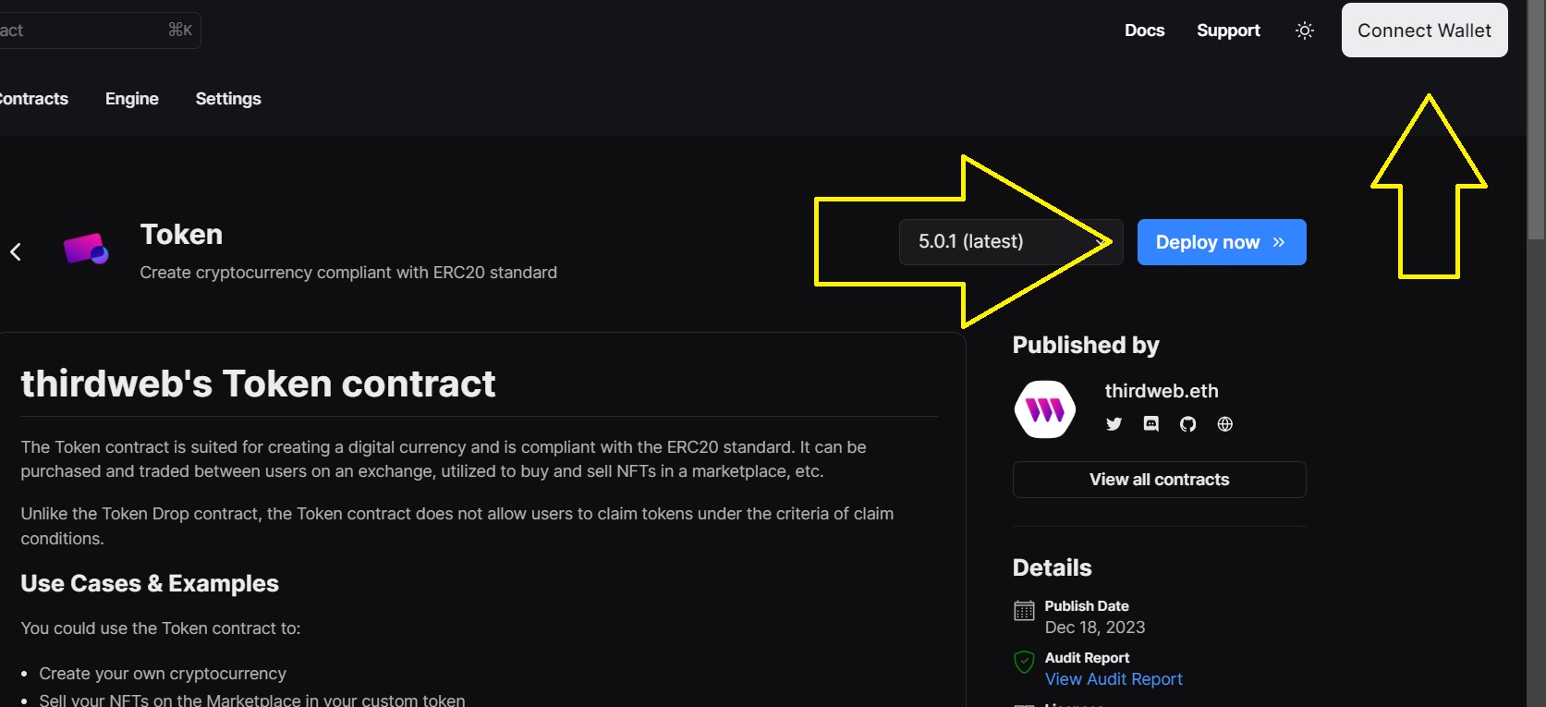Open the Docs link

pyautogui.click(x=1144, y=30)
